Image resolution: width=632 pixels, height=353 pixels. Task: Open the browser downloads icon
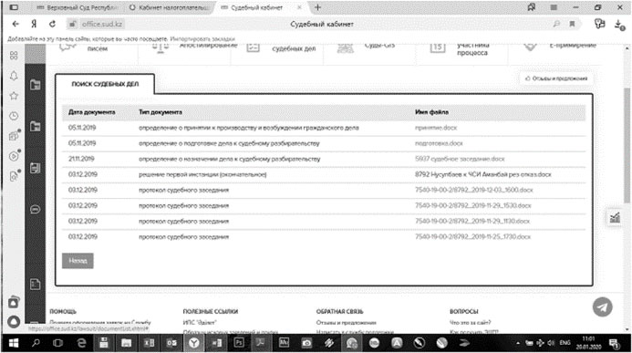pyautogui.click(x=619, y=25)
